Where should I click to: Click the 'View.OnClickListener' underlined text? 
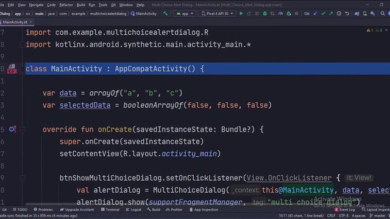point(289,178)
